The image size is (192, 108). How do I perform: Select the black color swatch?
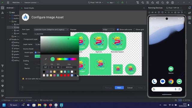coord(44,72)
